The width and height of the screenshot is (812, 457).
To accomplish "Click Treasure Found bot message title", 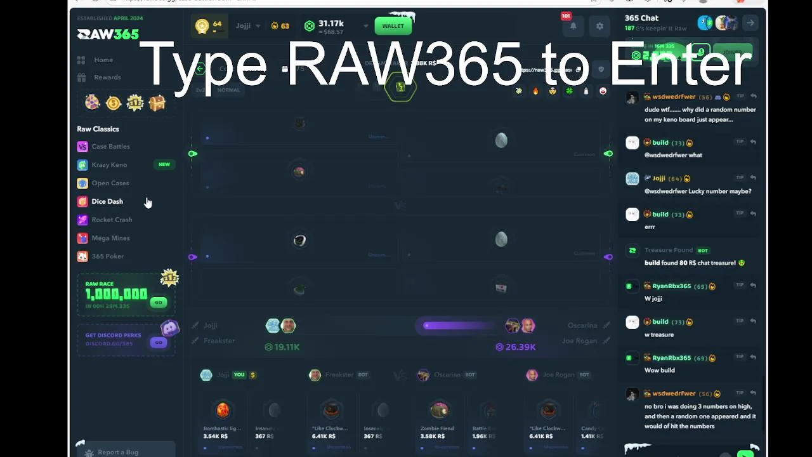I will (x=669, y=250).
